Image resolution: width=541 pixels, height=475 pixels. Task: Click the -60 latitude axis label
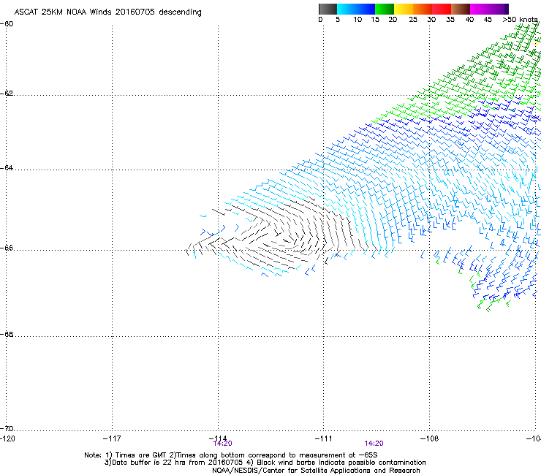[x=7, y=24]
